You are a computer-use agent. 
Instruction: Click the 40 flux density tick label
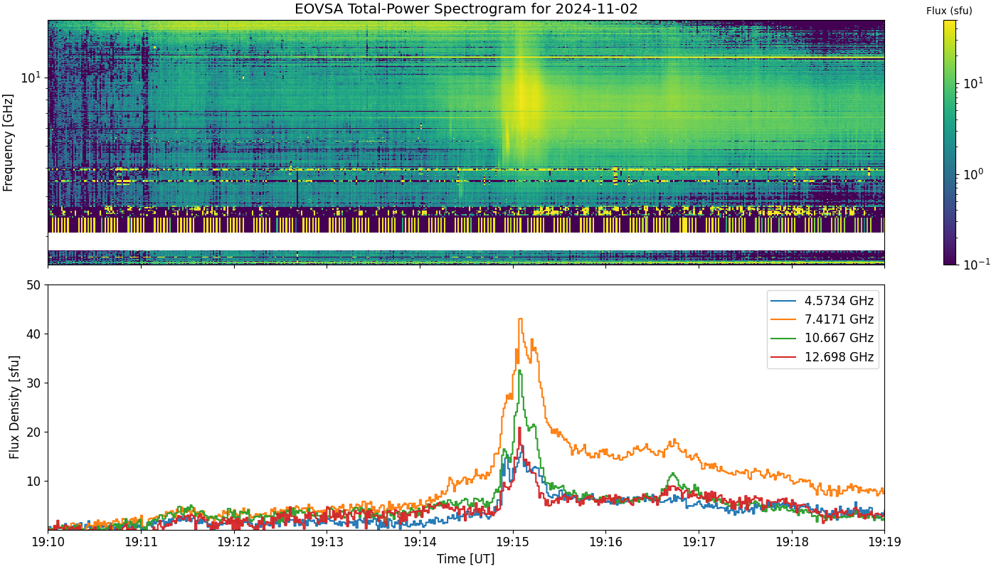[x=33, y=334]
